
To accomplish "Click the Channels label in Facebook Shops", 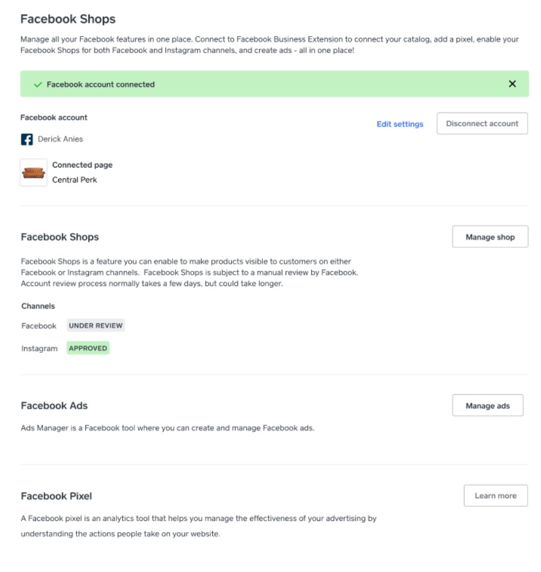I will (38, 306).
